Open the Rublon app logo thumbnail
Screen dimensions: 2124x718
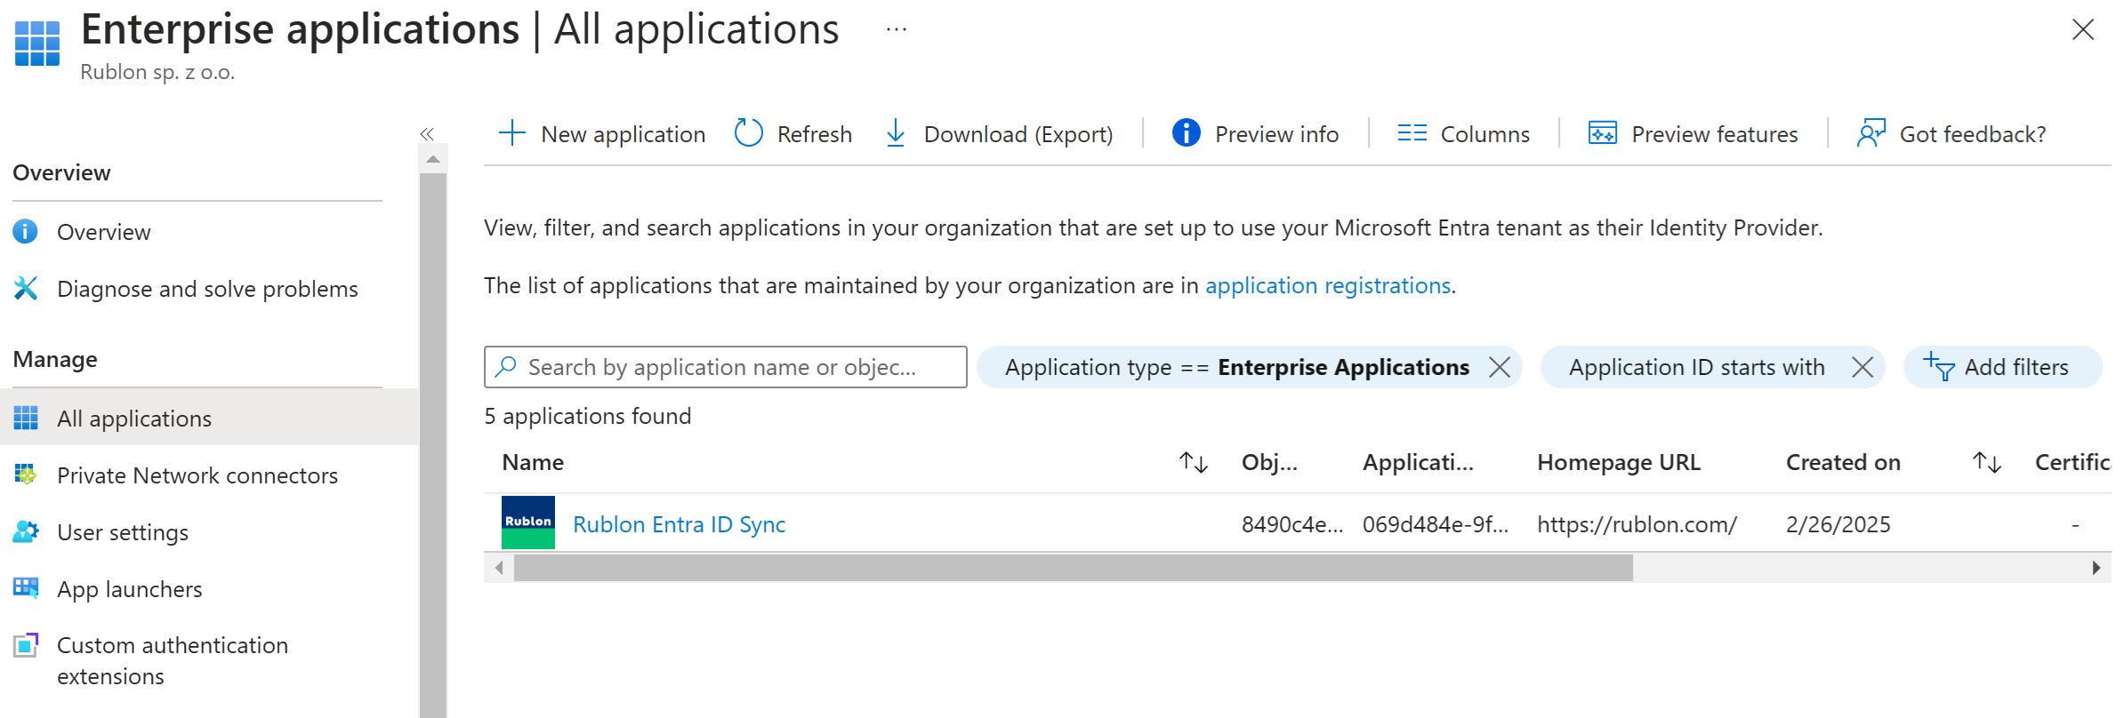coord(528,523)
